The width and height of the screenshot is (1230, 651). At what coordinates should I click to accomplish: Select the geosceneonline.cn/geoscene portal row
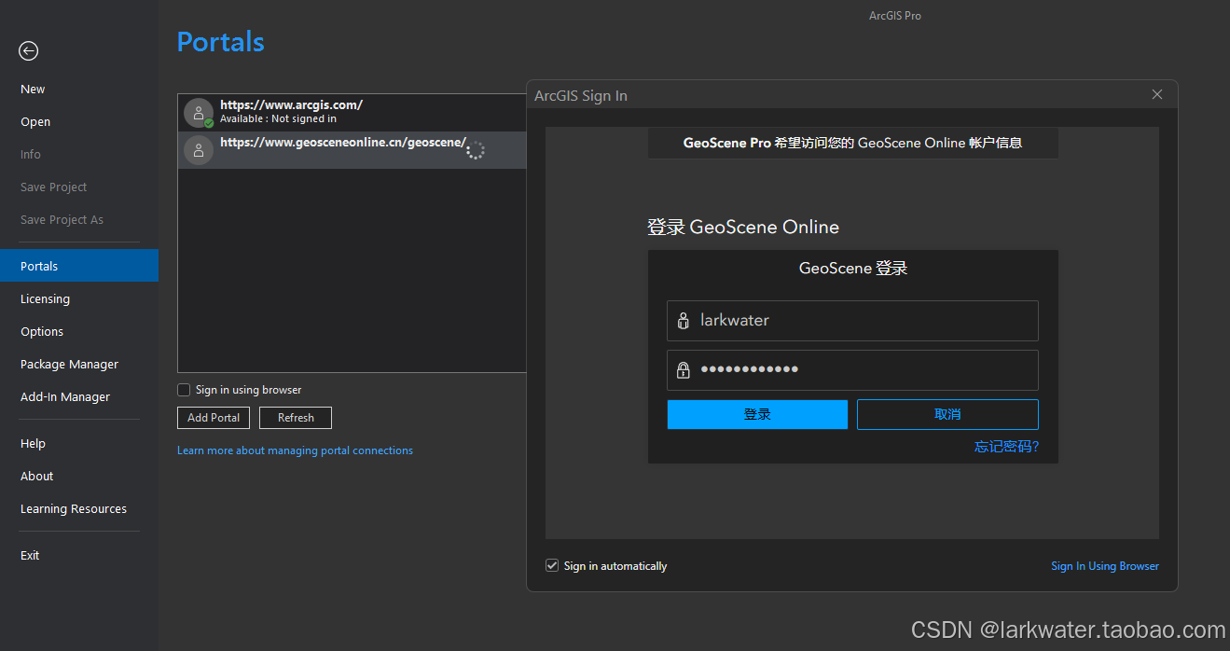tap(352, 150)
